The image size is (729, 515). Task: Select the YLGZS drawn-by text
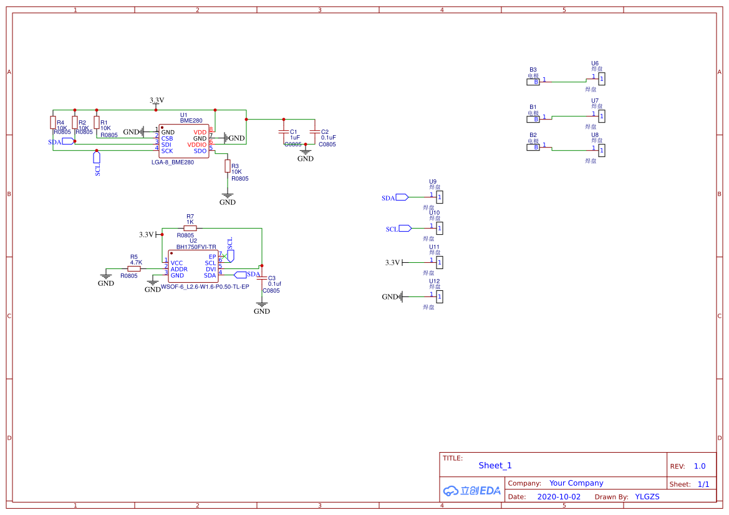click(647, 497)
